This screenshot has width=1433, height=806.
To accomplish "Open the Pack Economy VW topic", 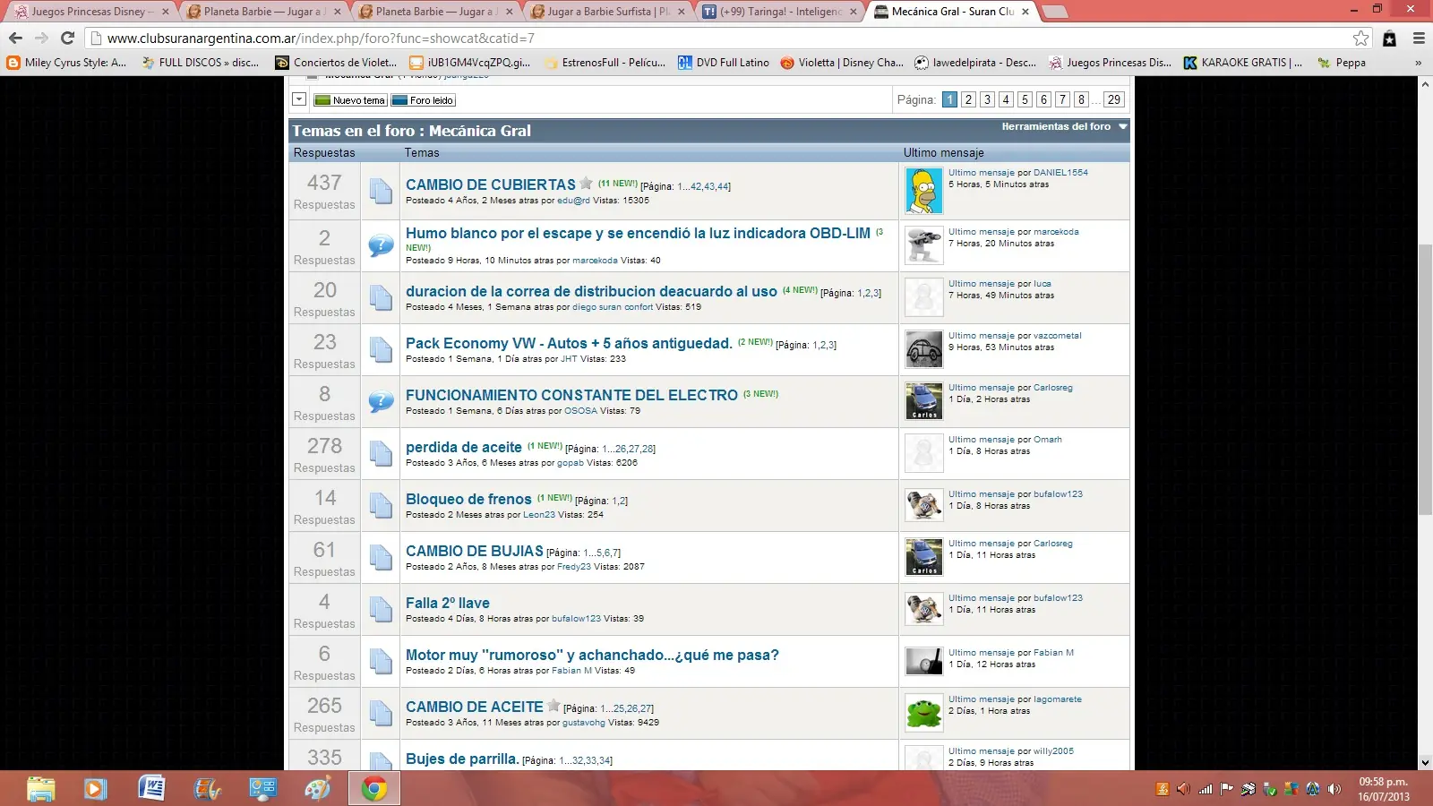I will [569, 343].
